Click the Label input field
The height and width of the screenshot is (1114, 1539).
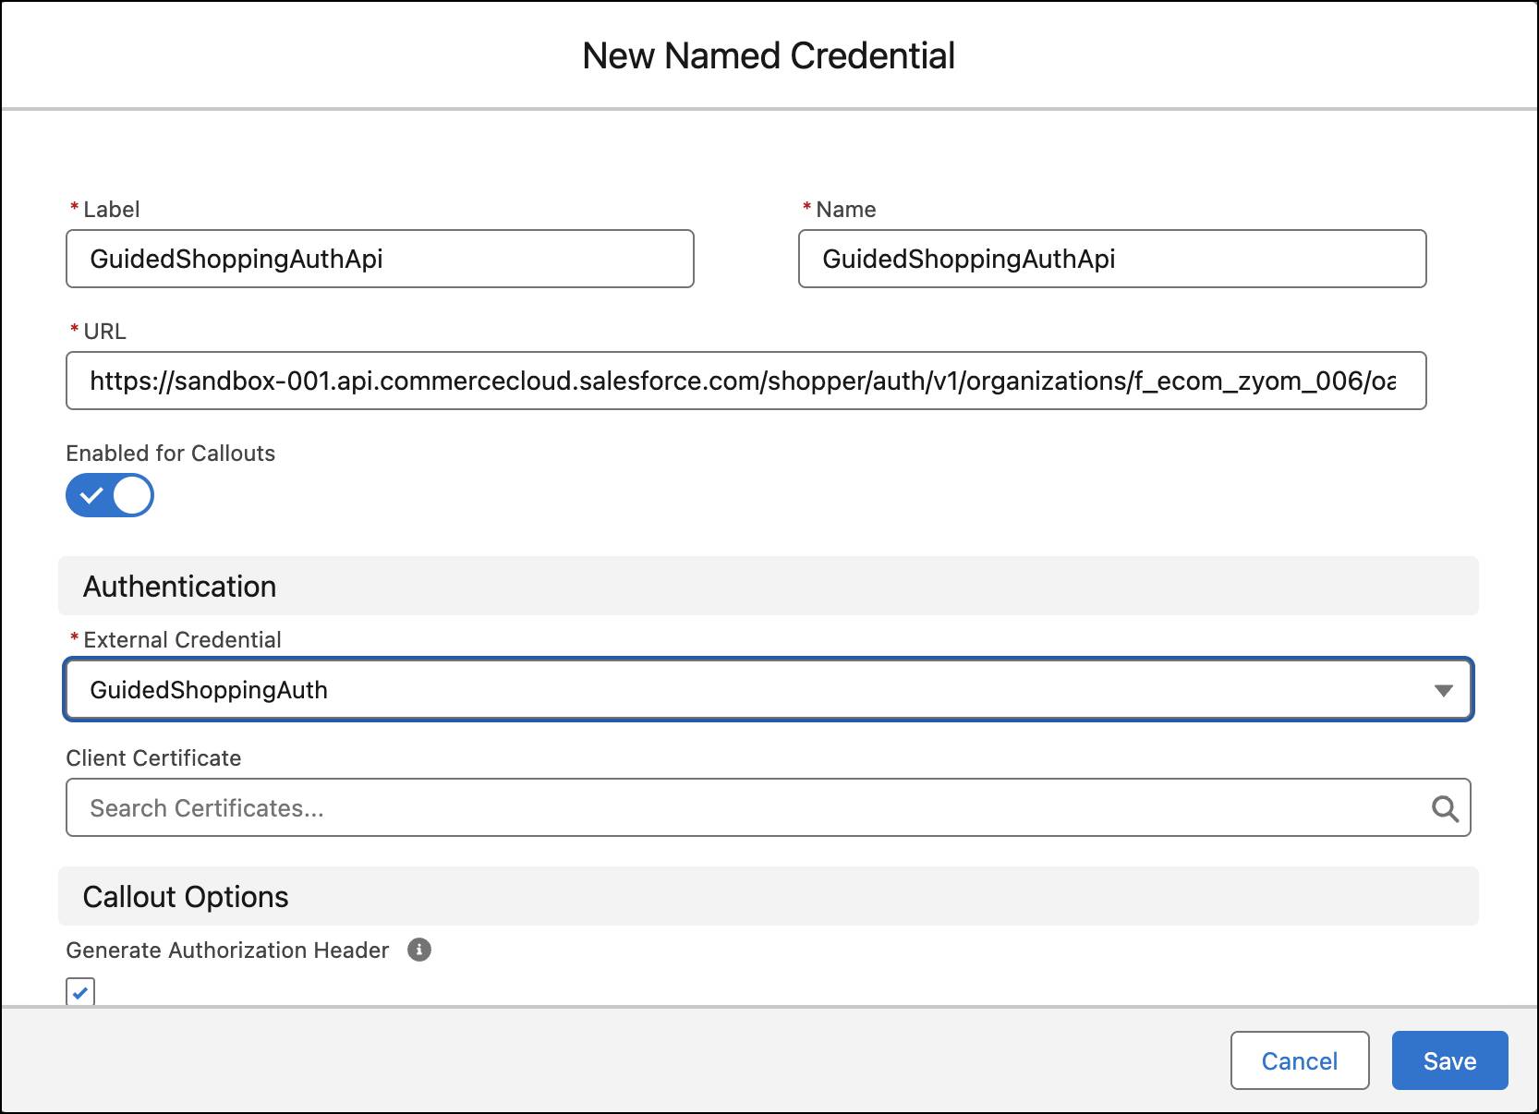coord(380,259)
